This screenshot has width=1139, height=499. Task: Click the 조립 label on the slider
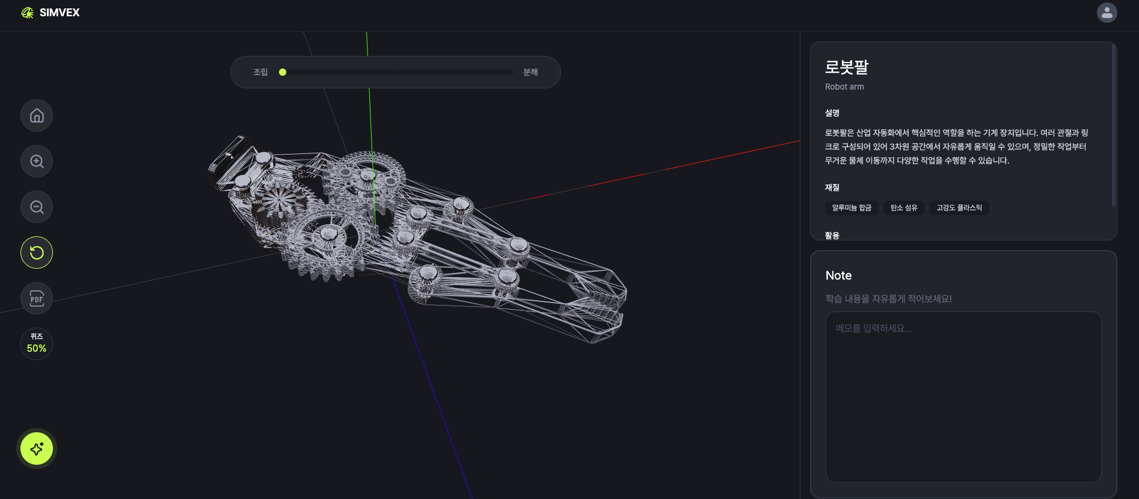[x=260, y=72]
